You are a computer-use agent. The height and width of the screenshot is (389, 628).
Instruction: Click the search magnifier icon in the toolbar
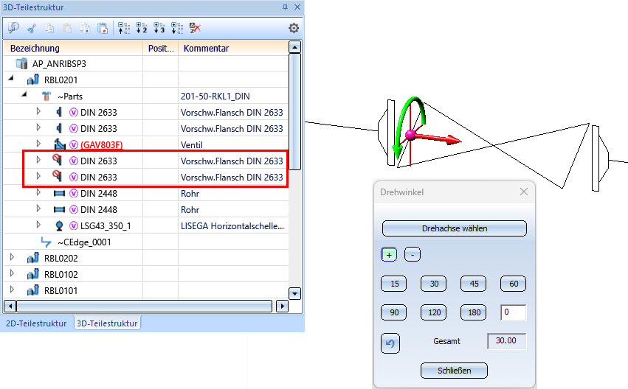click(13, 28)
